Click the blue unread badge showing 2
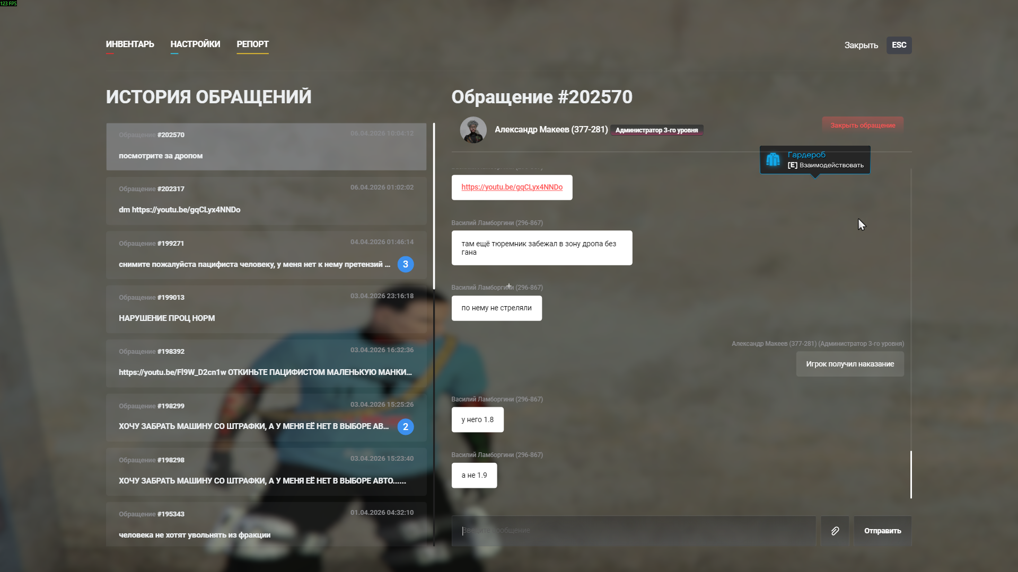 tap(406, 427)
